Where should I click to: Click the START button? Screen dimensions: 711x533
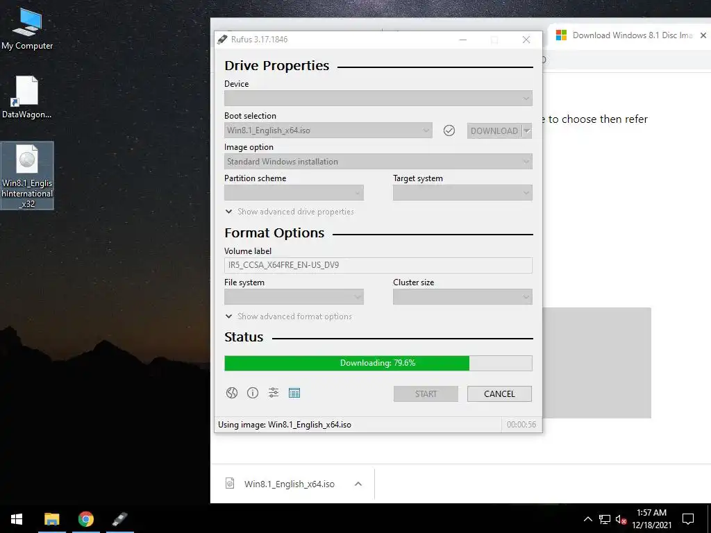coord(426,394)
